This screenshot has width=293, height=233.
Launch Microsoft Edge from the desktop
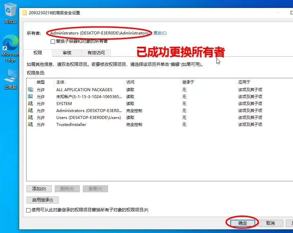10,44
